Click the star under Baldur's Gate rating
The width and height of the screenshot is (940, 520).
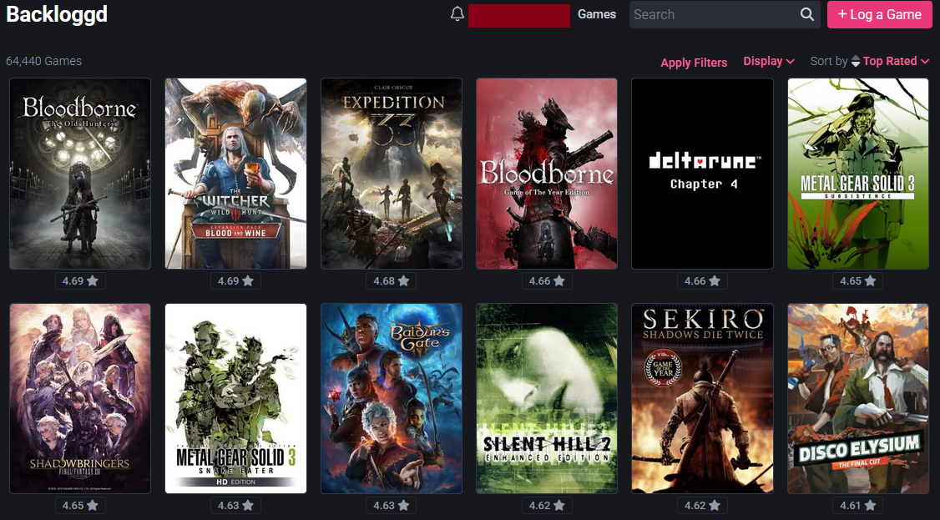coord(403,506)
